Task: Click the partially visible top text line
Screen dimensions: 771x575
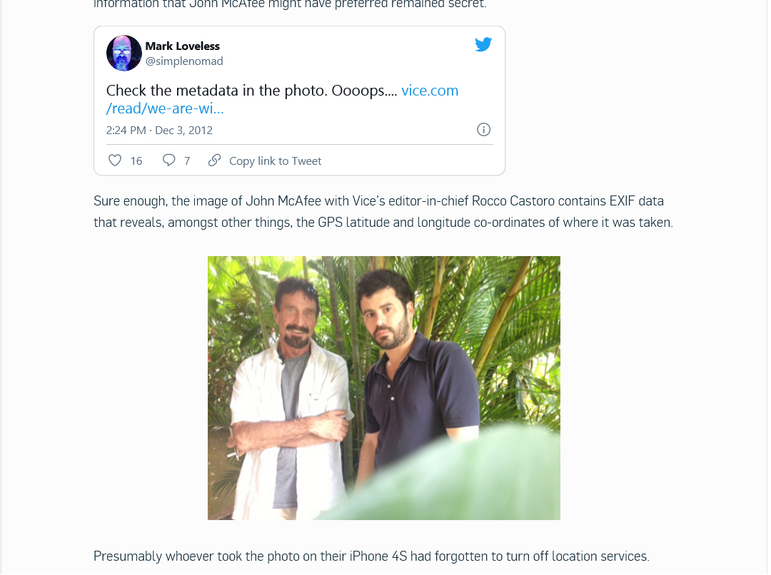Action: 290,4
